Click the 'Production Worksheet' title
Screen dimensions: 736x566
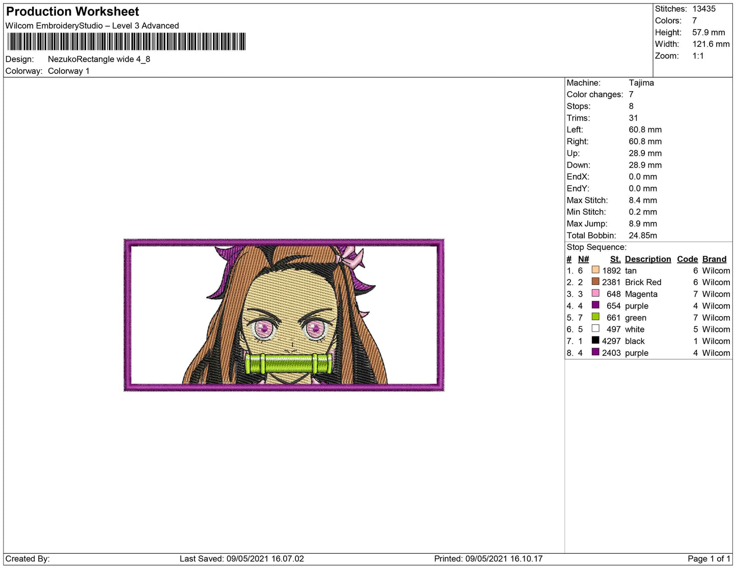coord(72,12)
